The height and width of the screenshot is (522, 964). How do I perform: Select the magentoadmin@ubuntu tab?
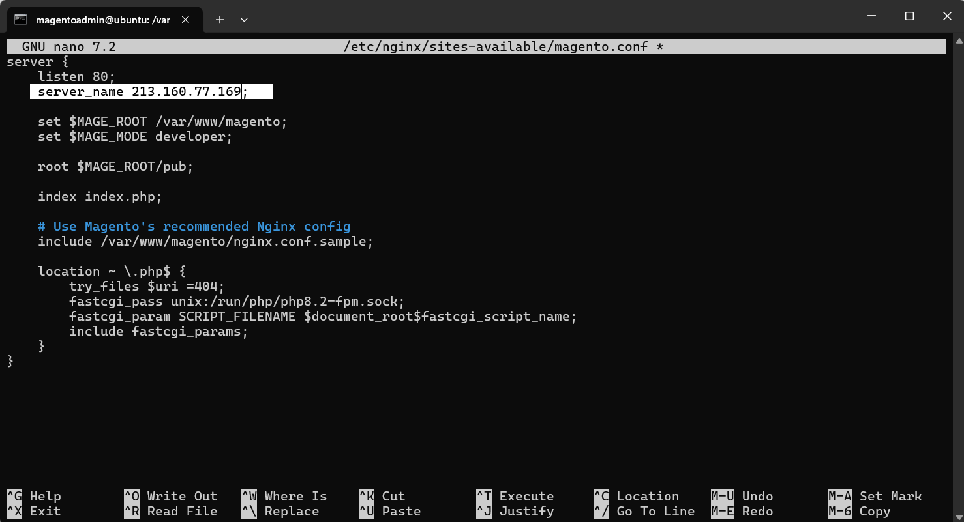tap(102, 20)
